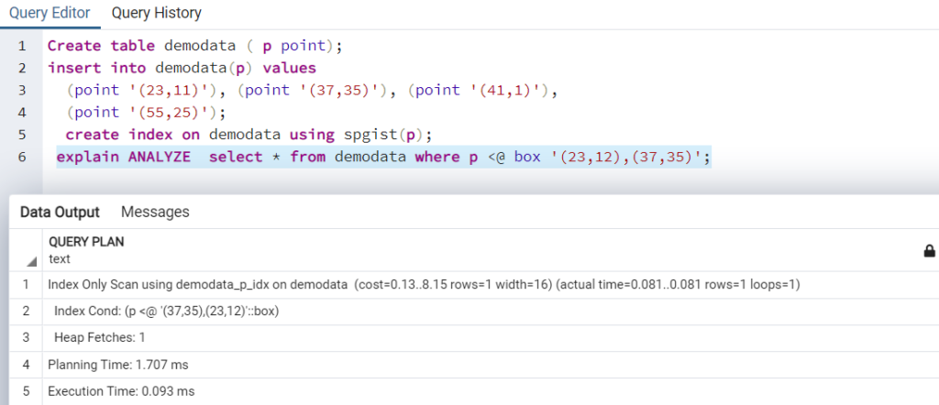Select result row number 2

(26, 311)
